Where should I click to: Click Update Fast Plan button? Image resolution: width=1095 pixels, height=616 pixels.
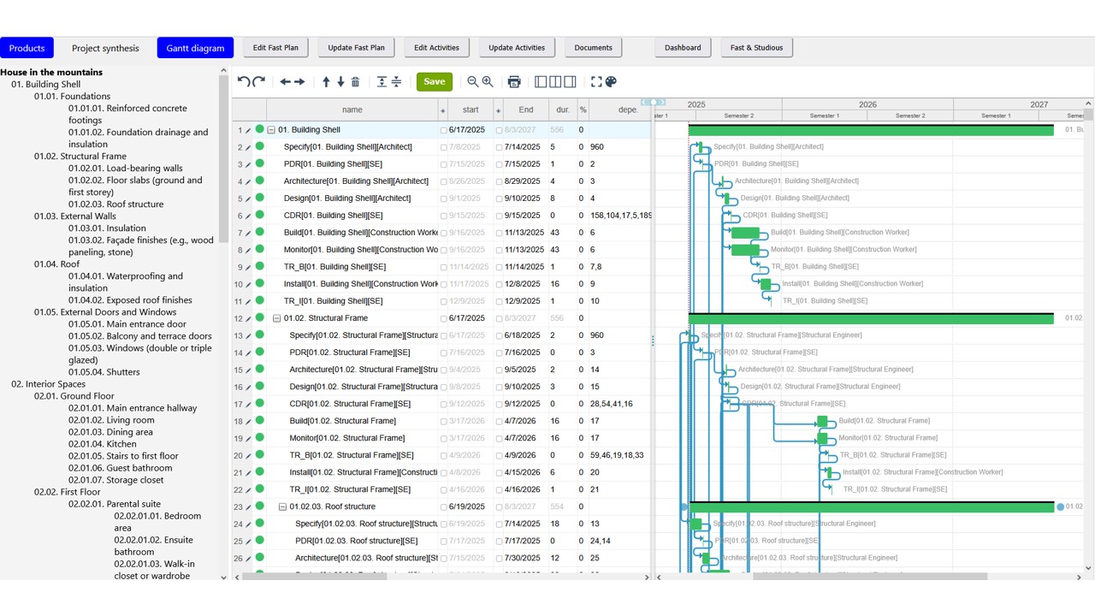(x=356, y=48)
